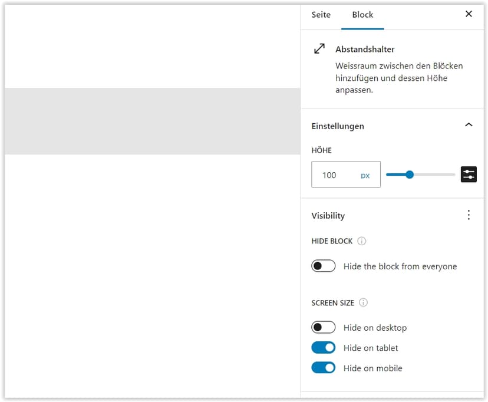Viewport: 488px width, 402px height.
Task: Toggle Hide the block from everyone
Action: click(323, 266)
